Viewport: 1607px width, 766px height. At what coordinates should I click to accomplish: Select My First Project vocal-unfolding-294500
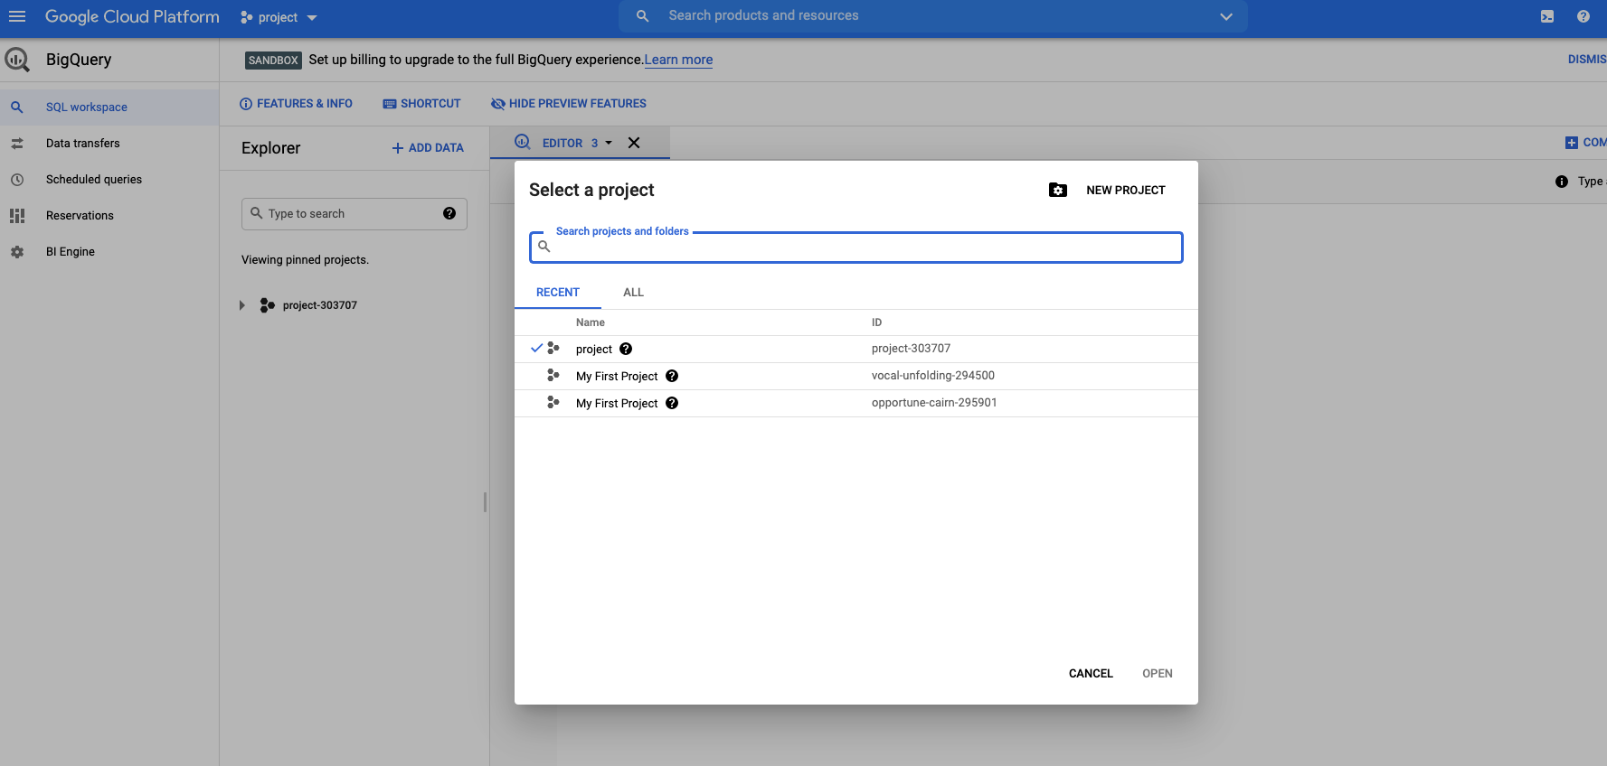coord(856,376)
